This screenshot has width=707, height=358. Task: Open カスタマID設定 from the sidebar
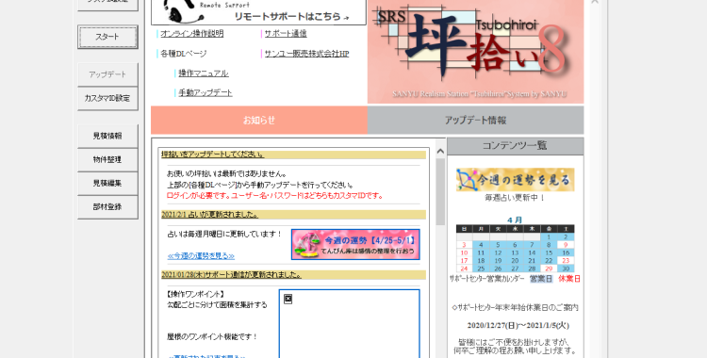coord(107,98)
